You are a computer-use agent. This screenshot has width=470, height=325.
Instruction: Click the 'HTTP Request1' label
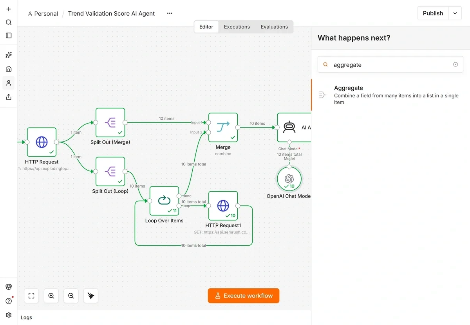[x=223, y=225]
